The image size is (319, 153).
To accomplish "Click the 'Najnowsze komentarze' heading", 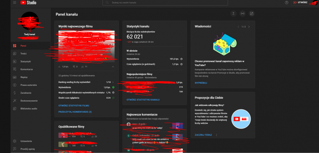I will coord(142,115).
